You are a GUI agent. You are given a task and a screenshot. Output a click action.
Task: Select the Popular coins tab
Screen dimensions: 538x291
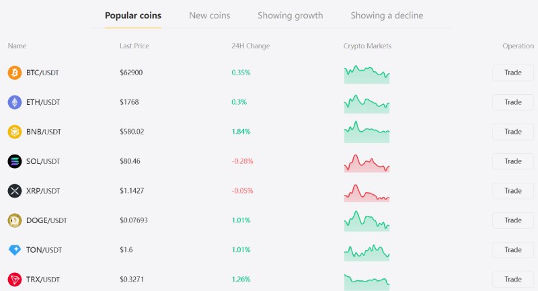(133, 15)
